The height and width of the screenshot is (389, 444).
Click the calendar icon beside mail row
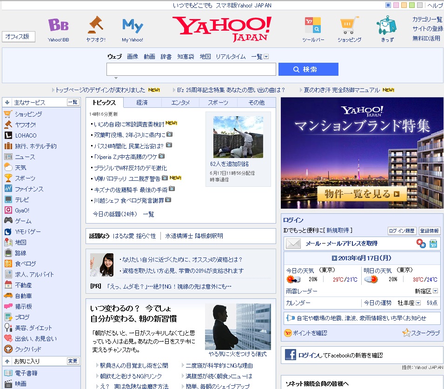pos(433,244)
